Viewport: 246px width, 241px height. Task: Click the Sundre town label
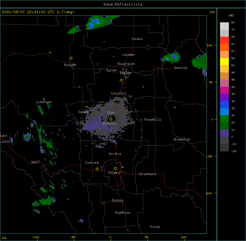83,112
